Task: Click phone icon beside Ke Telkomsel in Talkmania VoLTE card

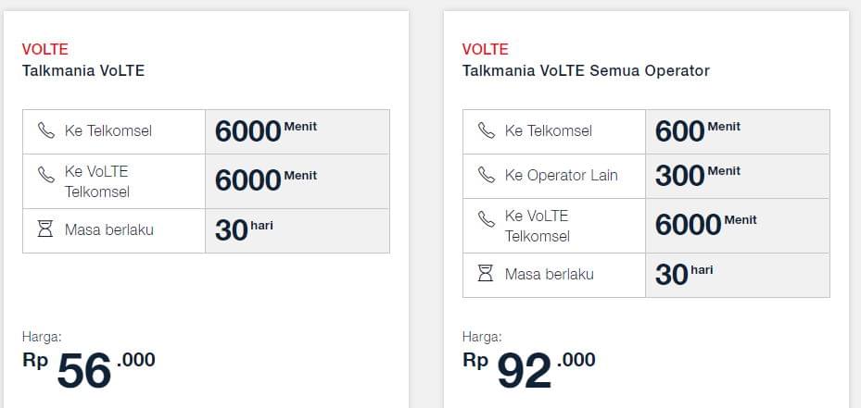Action: (x=46, y=130)
